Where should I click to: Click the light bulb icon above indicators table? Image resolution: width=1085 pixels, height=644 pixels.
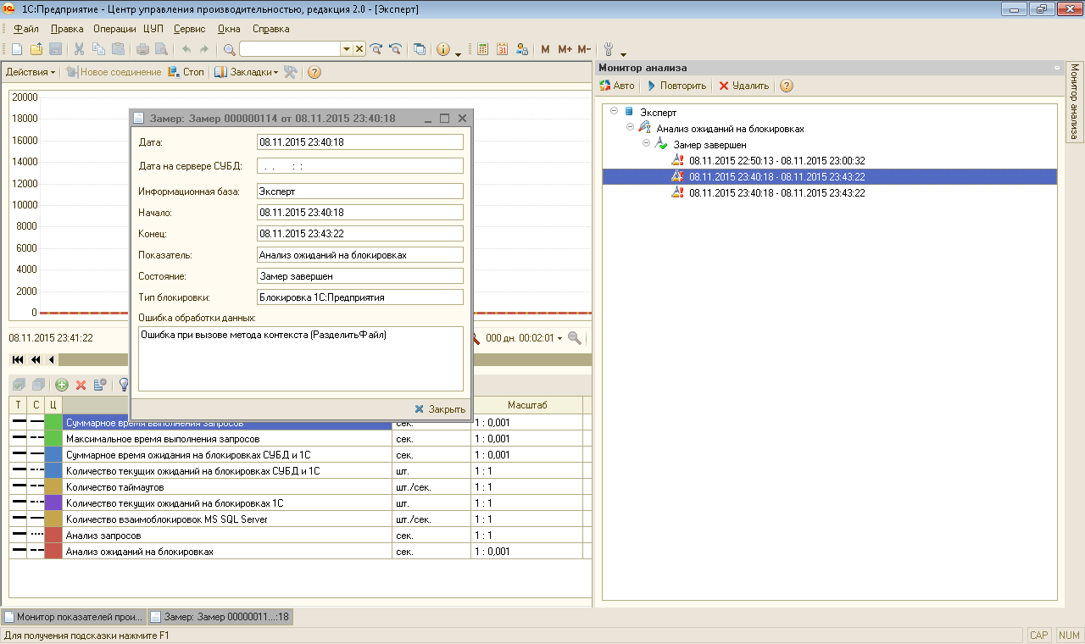click(x=124, y=385)
